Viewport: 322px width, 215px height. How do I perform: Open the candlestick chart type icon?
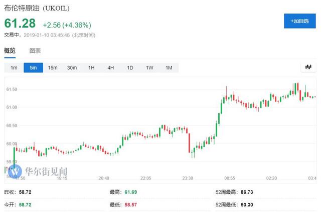(308, 67)
